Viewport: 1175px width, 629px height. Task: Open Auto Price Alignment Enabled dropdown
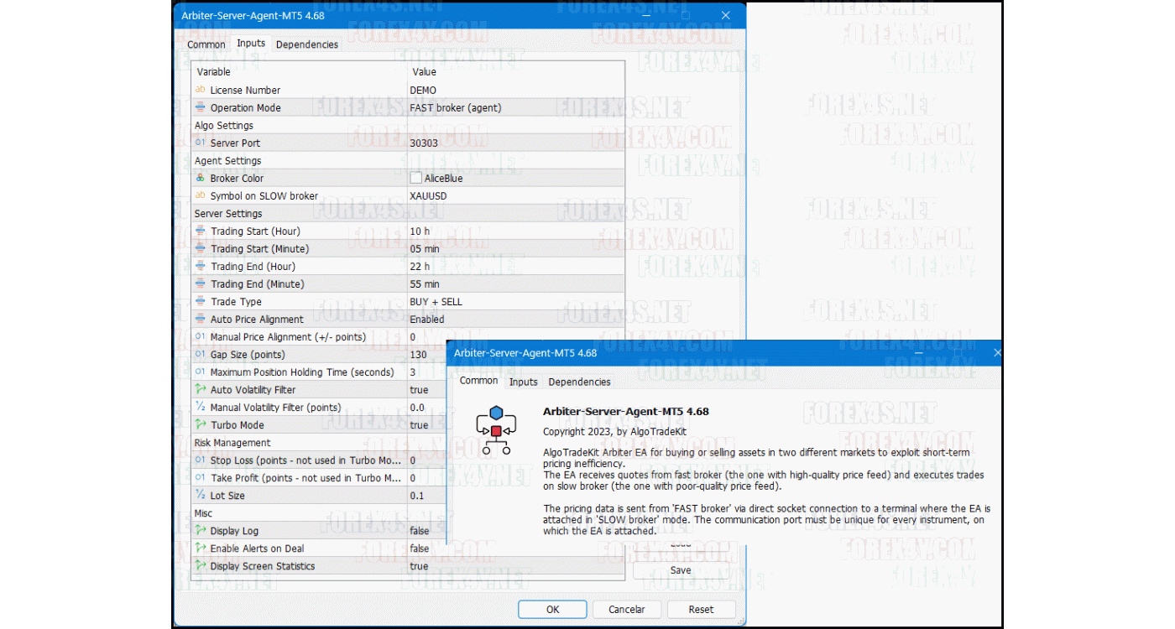(x=427, y=320)
